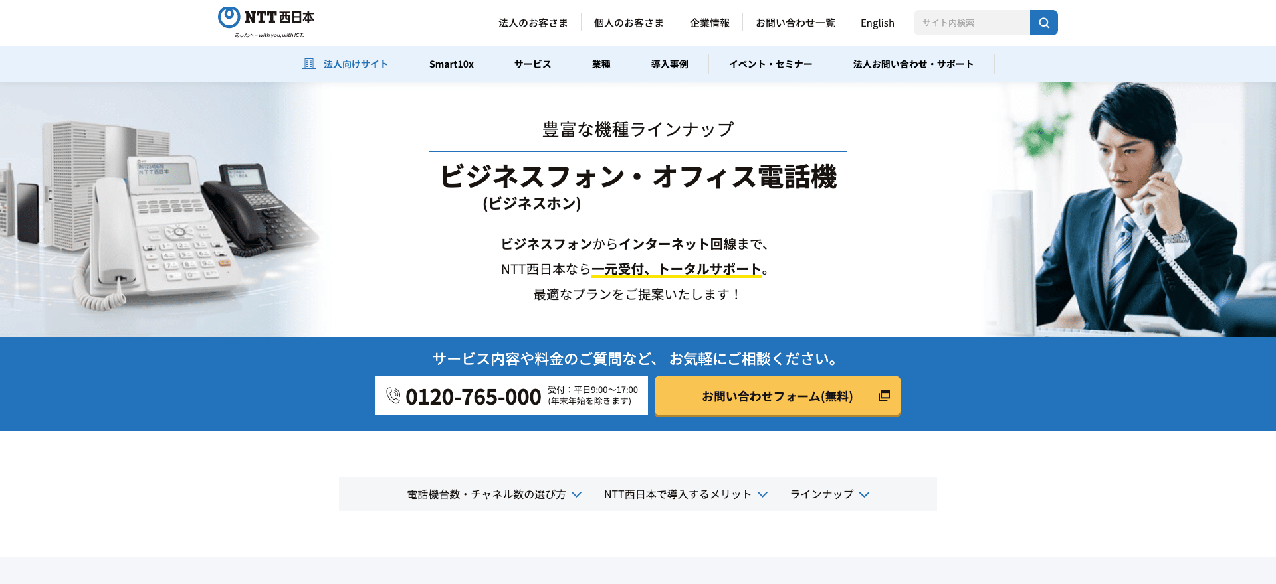Click the ビジネスフォン・オフィス電話機 heading
The image size is (1276, 584).
point(638,177)
